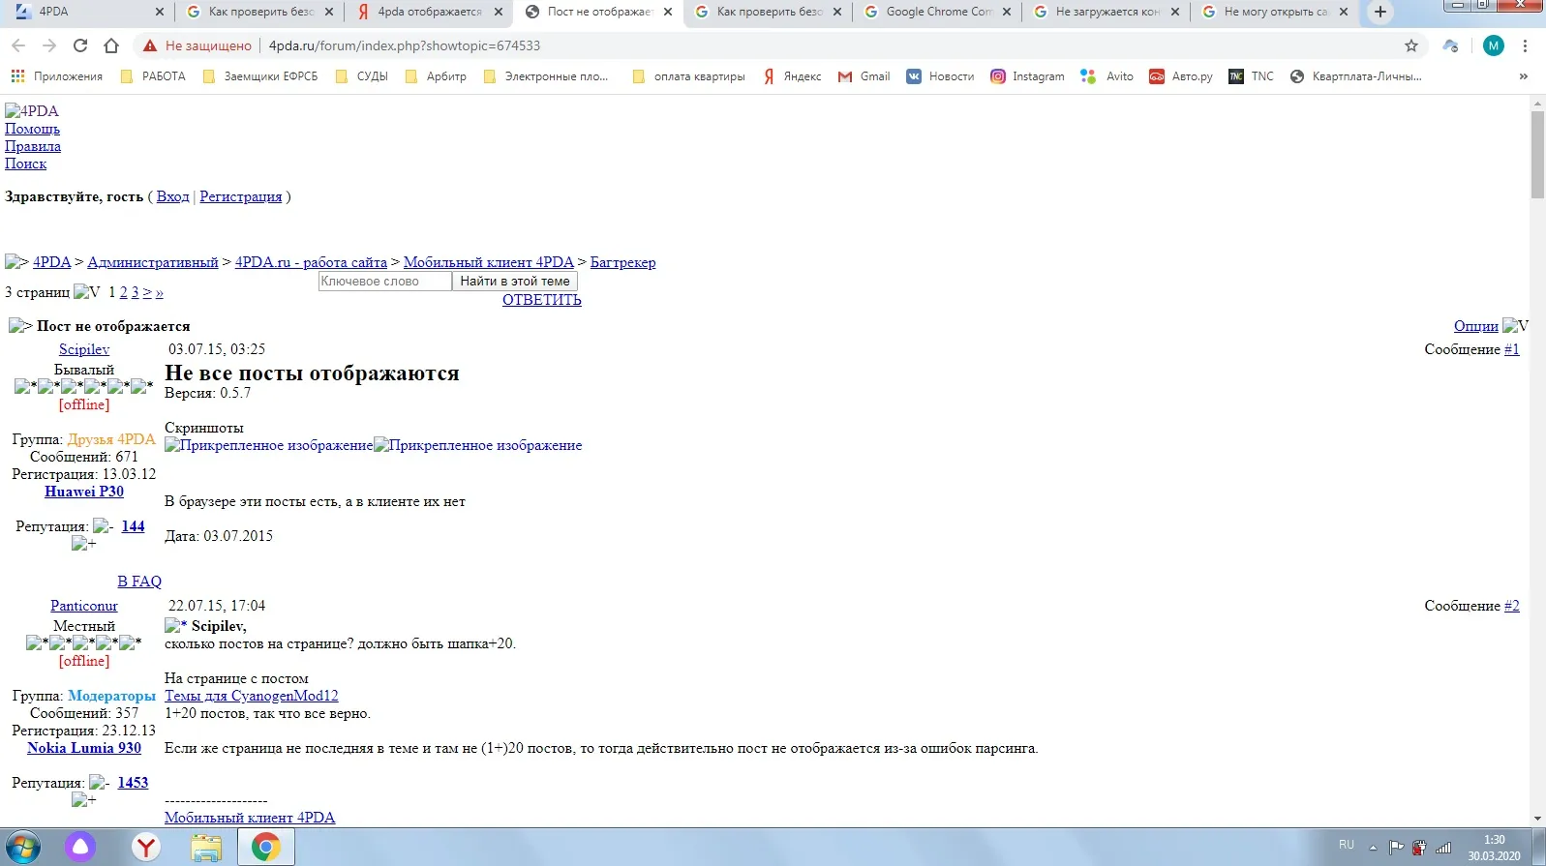Image resolution: width=1546 pixels, height=866 pixels.
Task: Switch to the Не могу открыть са tab
Action: (1274, 12)
